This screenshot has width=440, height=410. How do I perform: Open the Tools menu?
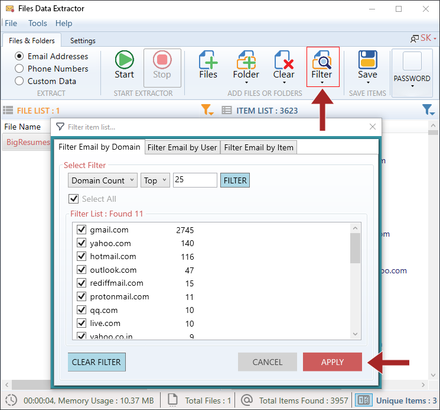tap(38, 23)
